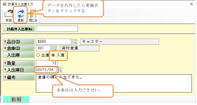Click the 計画外入出庫No label button

19,29
